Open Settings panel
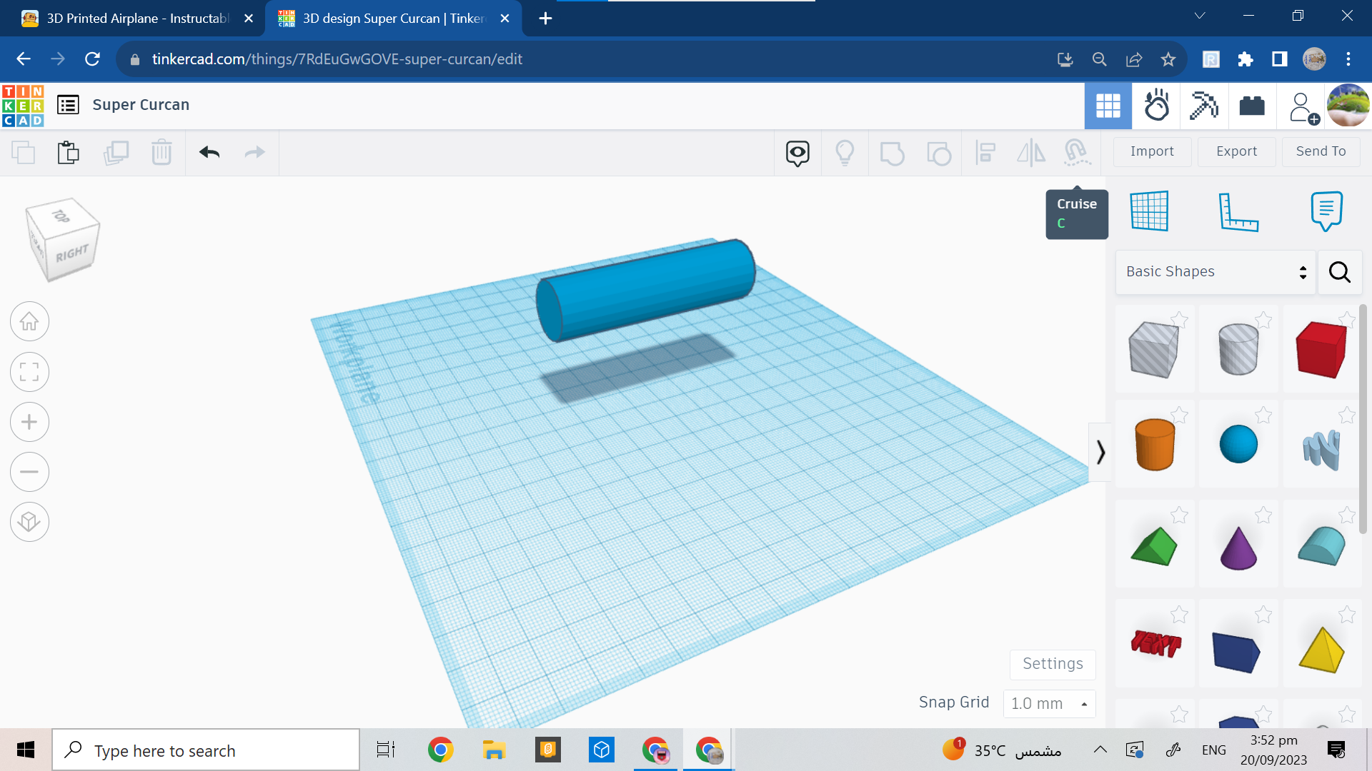 click(1053, 664)
